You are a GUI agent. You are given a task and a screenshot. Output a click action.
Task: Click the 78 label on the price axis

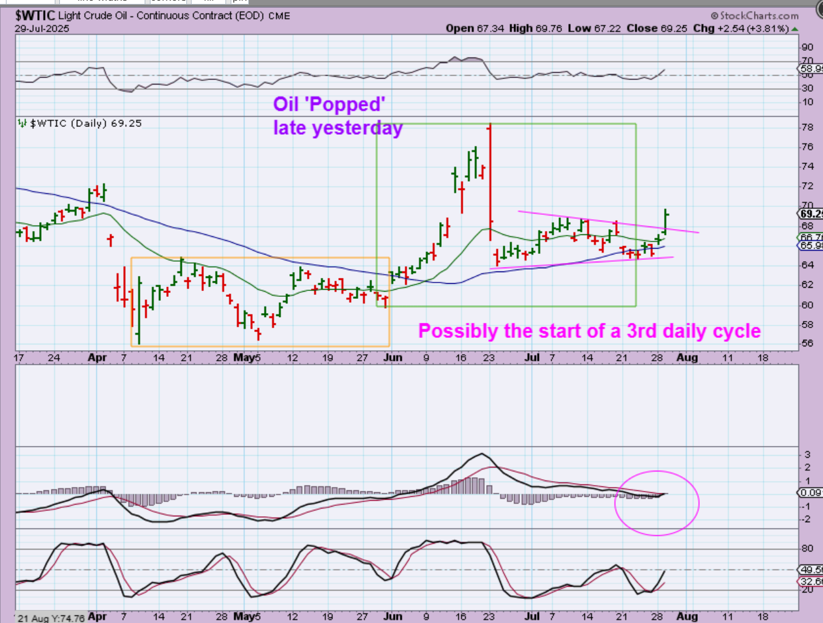(x=807, y=128)
